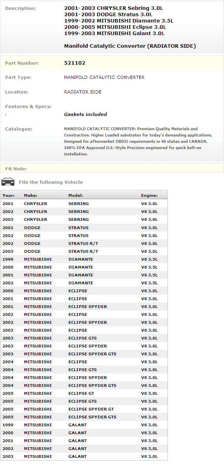
Task: Click the Engine column header
Action: tap(149, 195)
